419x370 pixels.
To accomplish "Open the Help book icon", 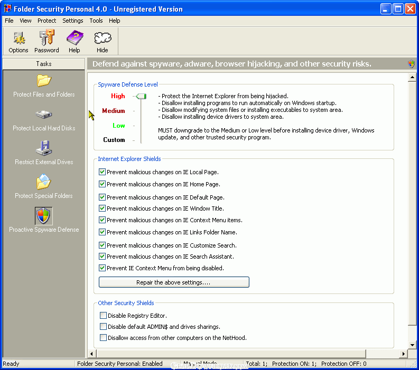I will 75,37.
